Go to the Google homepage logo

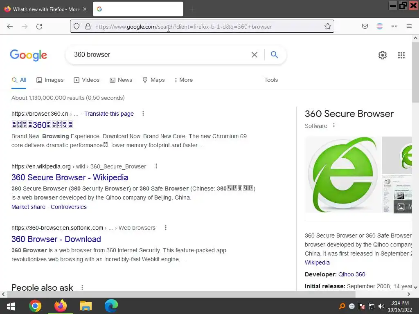tap(29, 55)
